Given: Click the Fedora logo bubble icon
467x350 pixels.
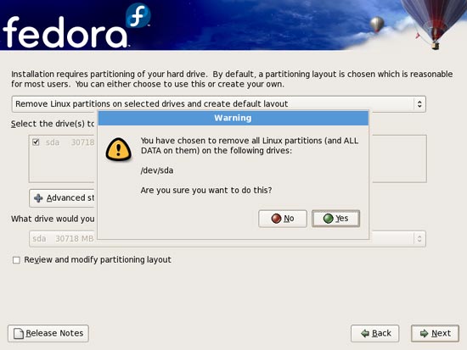Looking at the screenshot, I should pyautogui.click(x=138, y=15).
